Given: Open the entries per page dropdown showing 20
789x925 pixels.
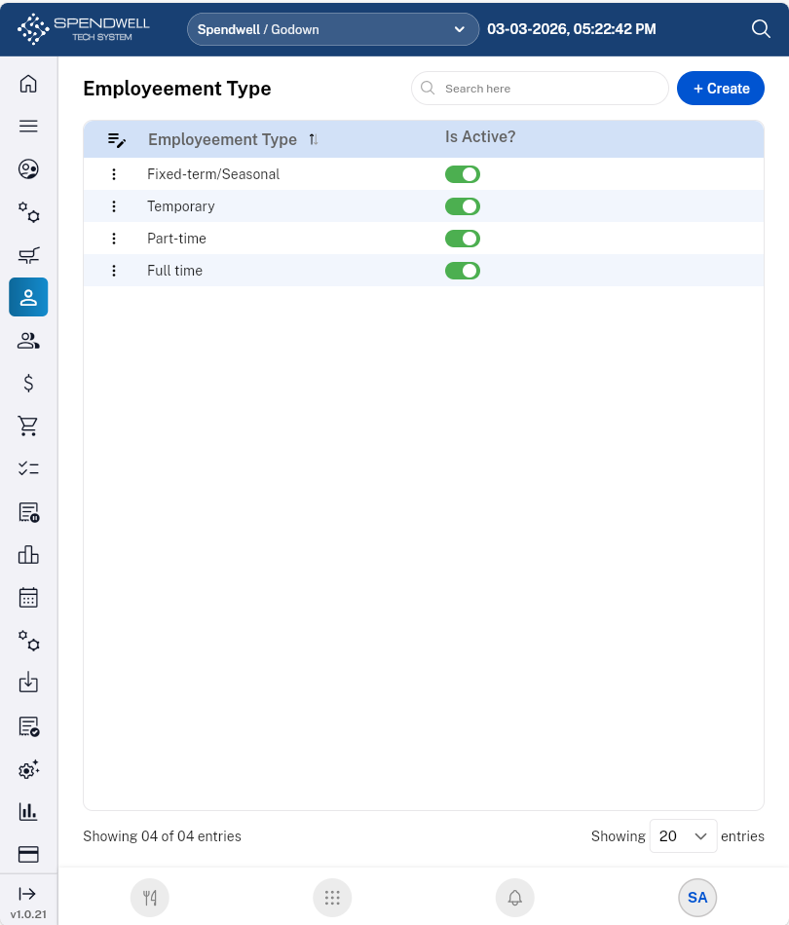Looking at the screenshot, I should point(684,836).
